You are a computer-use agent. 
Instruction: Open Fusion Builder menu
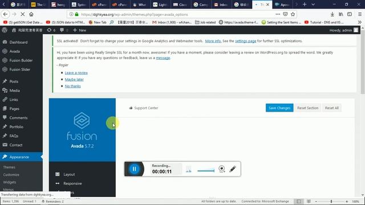point(21,60)
